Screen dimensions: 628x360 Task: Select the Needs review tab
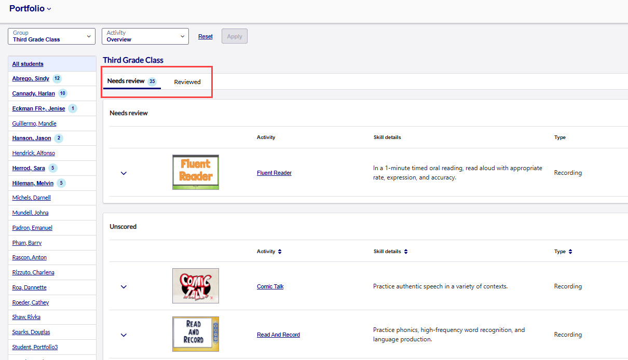(x=131, y=81)
